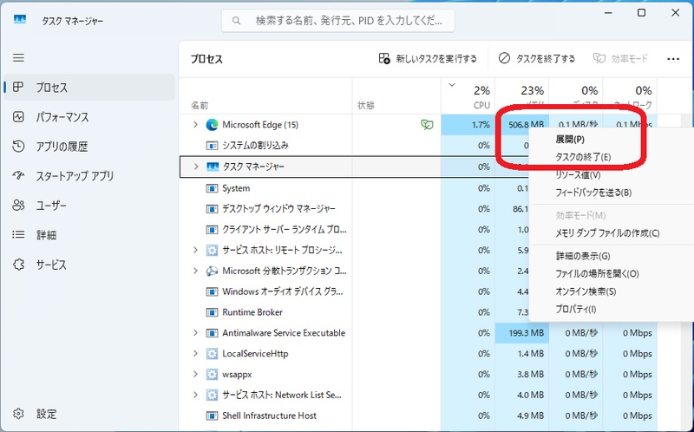694x432 pixels.
Task: Click the sort chevron above CPU column
Action: pos(452,85)
